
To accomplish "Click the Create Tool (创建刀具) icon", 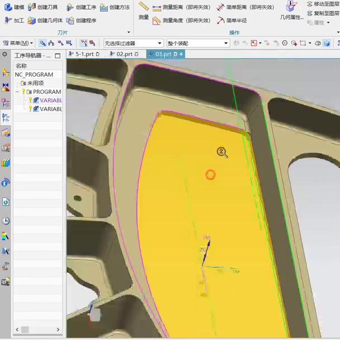I will tap(32, 7).
